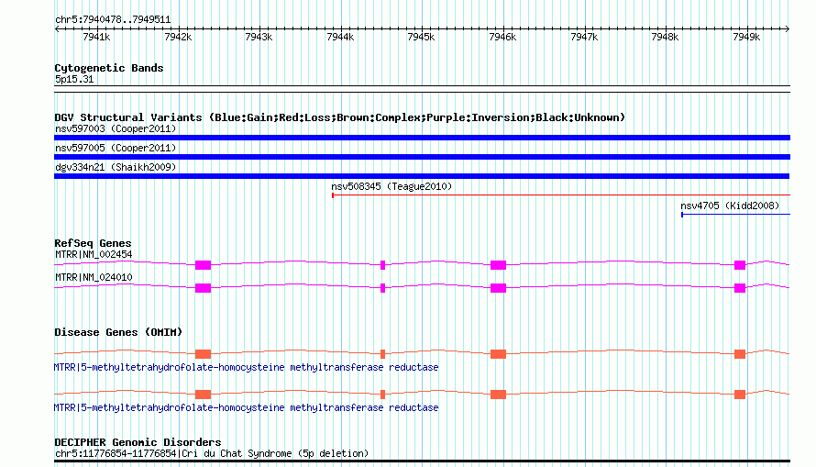Click NM_002454 narrow magenta exon near 7944.5k
816x467 pixels.
[x=382, y=265]
